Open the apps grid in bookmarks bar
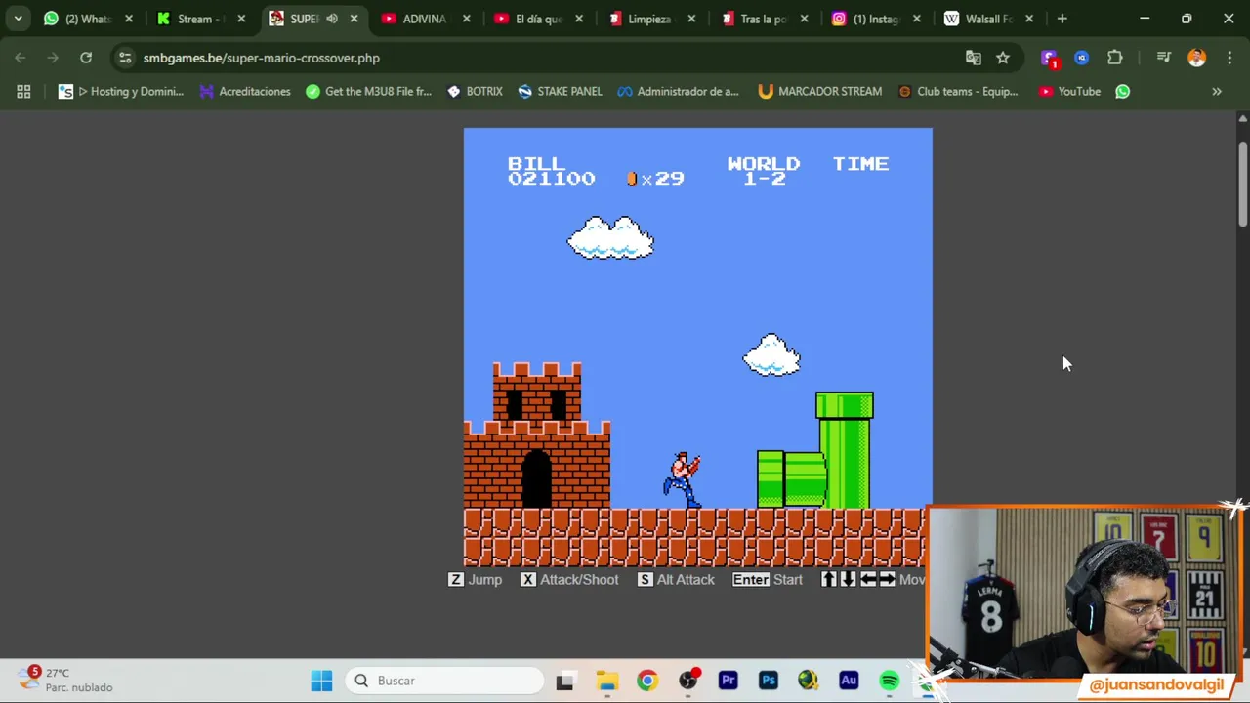The image size is (1250, 703). 23,91
